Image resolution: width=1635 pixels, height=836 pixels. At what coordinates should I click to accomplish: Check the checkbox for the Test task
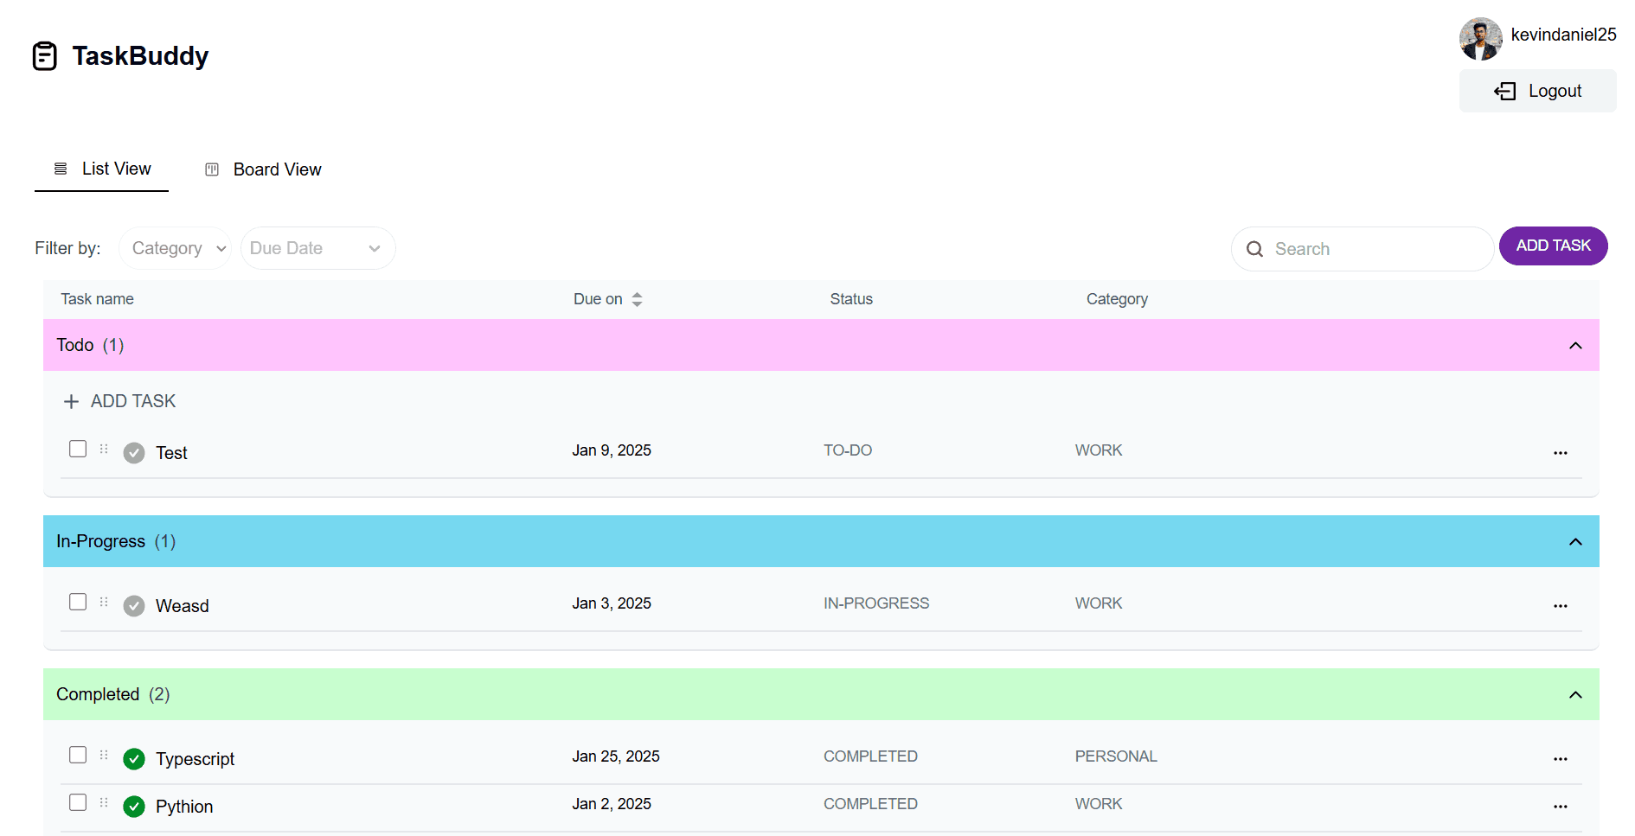pos(78,449)
